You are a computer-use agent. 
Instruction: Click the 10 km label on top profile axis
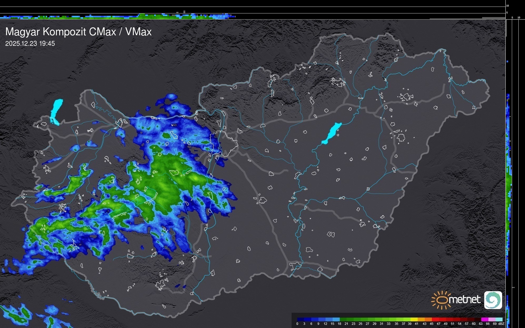tap(508, 6)
